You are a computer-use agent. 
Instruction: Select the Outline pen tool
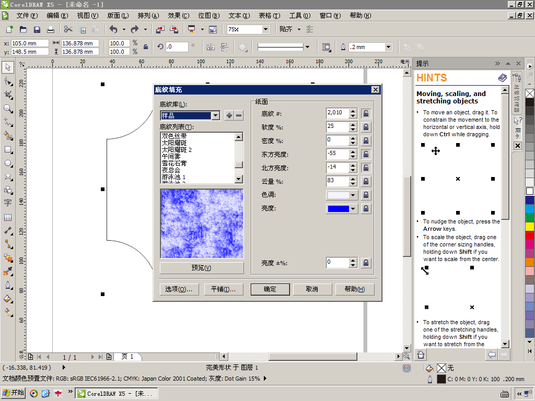[8, 285]
